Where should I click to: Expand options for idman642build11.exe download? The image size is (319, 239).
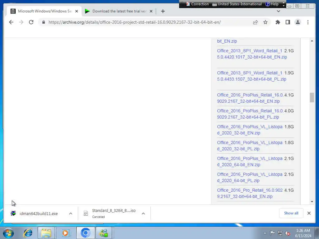coord(71,213)
